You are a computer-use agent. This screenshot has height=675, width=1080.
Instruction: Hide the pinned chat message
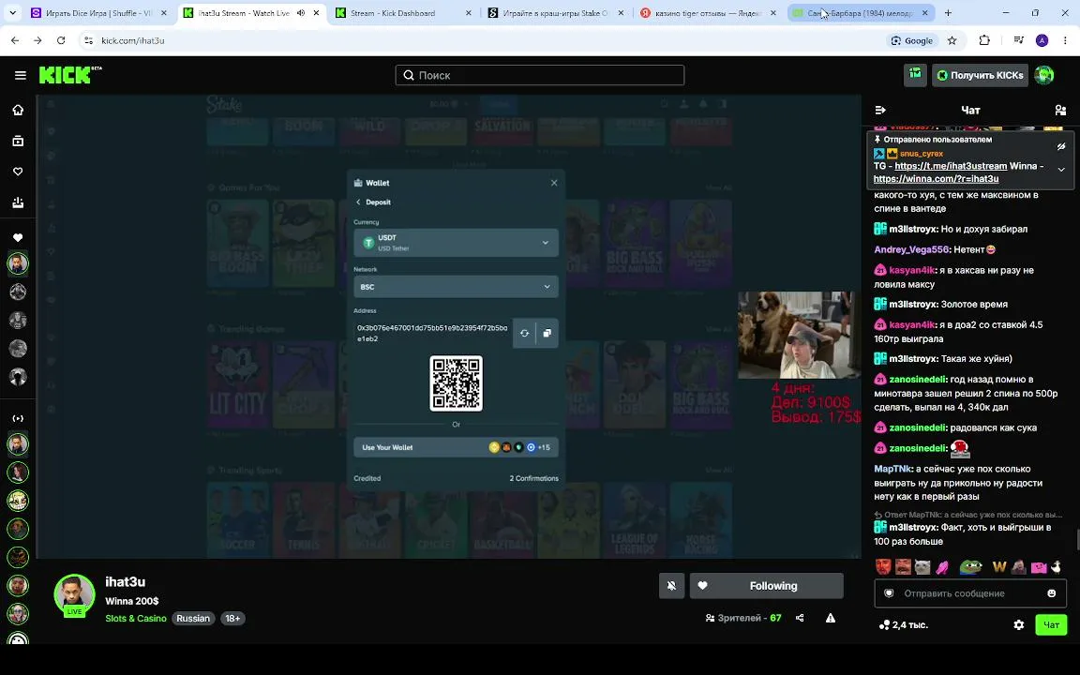(1061, 146)
